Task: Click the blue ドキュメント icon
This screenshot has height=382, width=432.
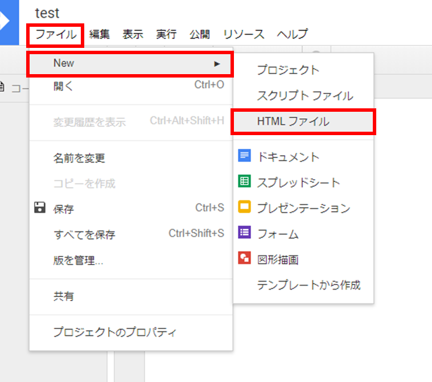Action: [244, 156]
